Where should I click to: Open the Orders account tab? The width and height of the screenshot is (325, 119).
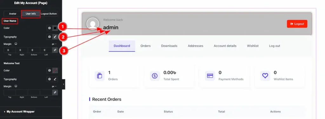pyautogui.click(x=145, y=46)
